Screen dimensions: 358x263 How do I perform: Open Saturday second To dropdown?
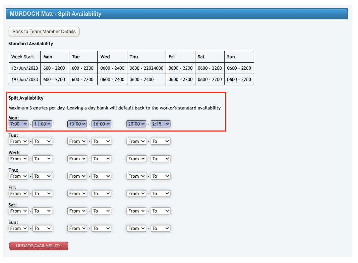point(101,211)
